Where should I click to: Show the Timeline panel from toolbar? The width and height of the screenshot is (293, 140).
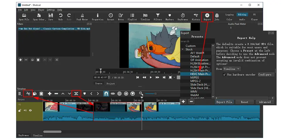click(145, 17)
